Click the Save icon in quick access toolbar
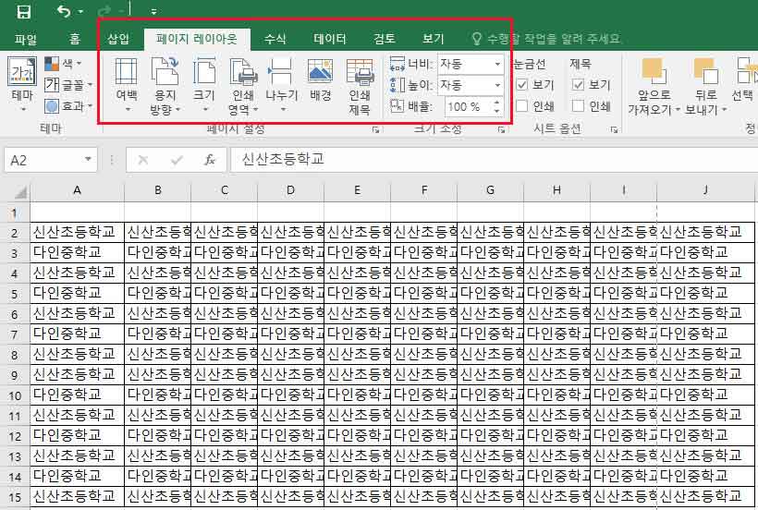This screenshot has height=510, width=758. pos(23,12)
